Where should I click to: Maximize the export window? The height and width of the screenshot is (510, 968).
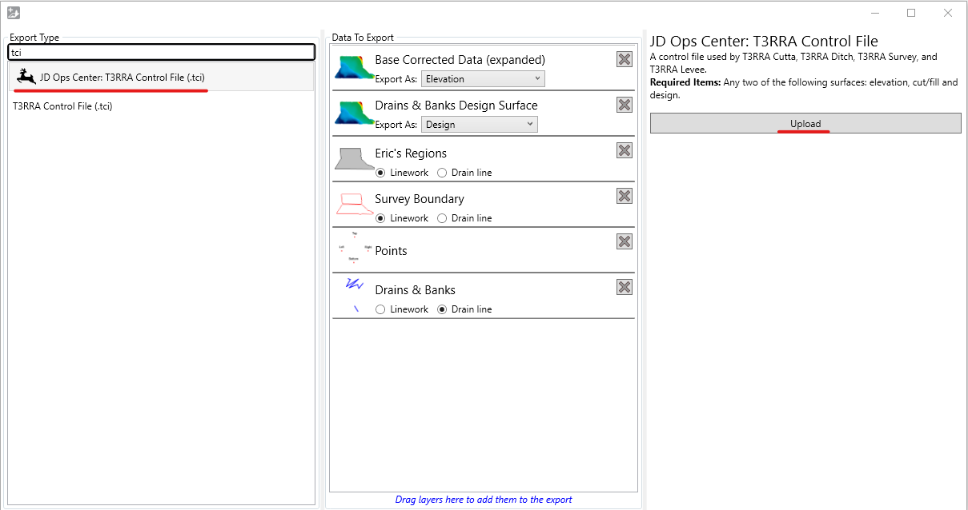(x=911, y=13)
